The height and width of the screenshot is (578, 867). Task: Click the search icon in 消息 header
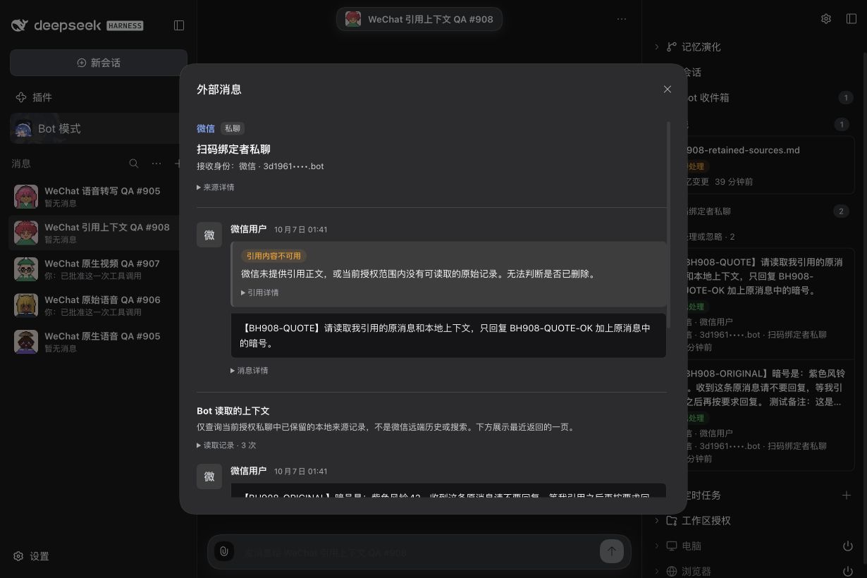click(x=134, y=164)
